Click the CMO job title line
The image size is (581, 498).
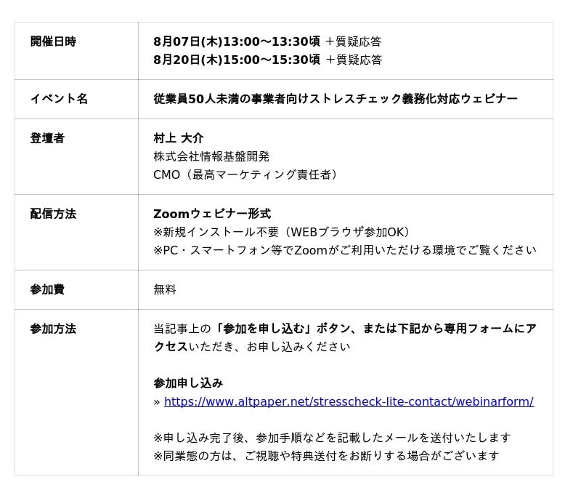245,174
